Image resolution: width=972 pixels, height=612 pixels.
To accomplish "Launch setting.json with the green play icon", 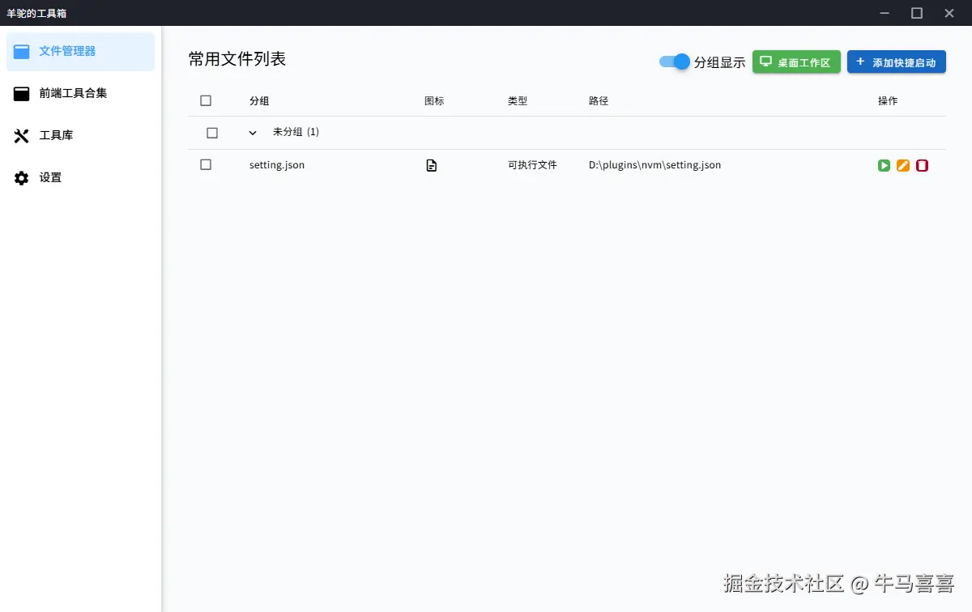I will pyautogui.click(x=884, y=165).
